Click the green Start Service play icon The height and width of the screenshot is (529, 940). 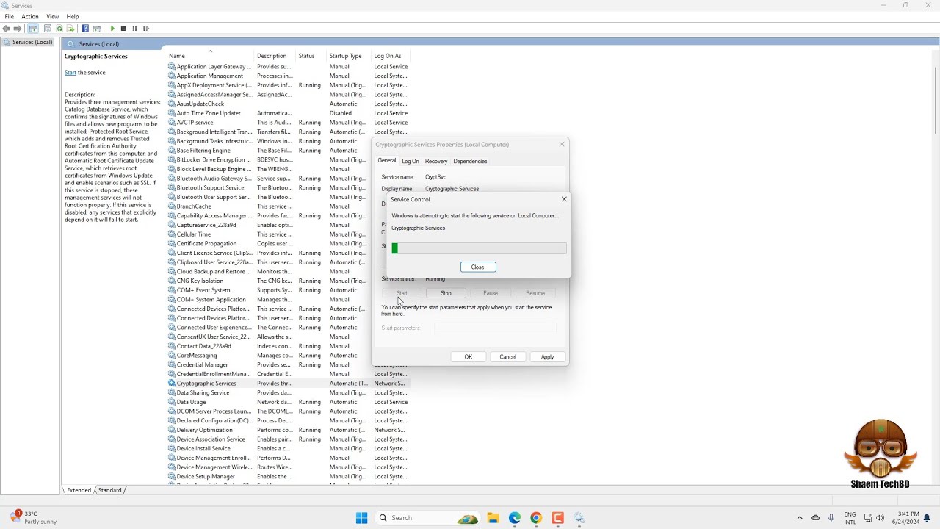[112, 29]
